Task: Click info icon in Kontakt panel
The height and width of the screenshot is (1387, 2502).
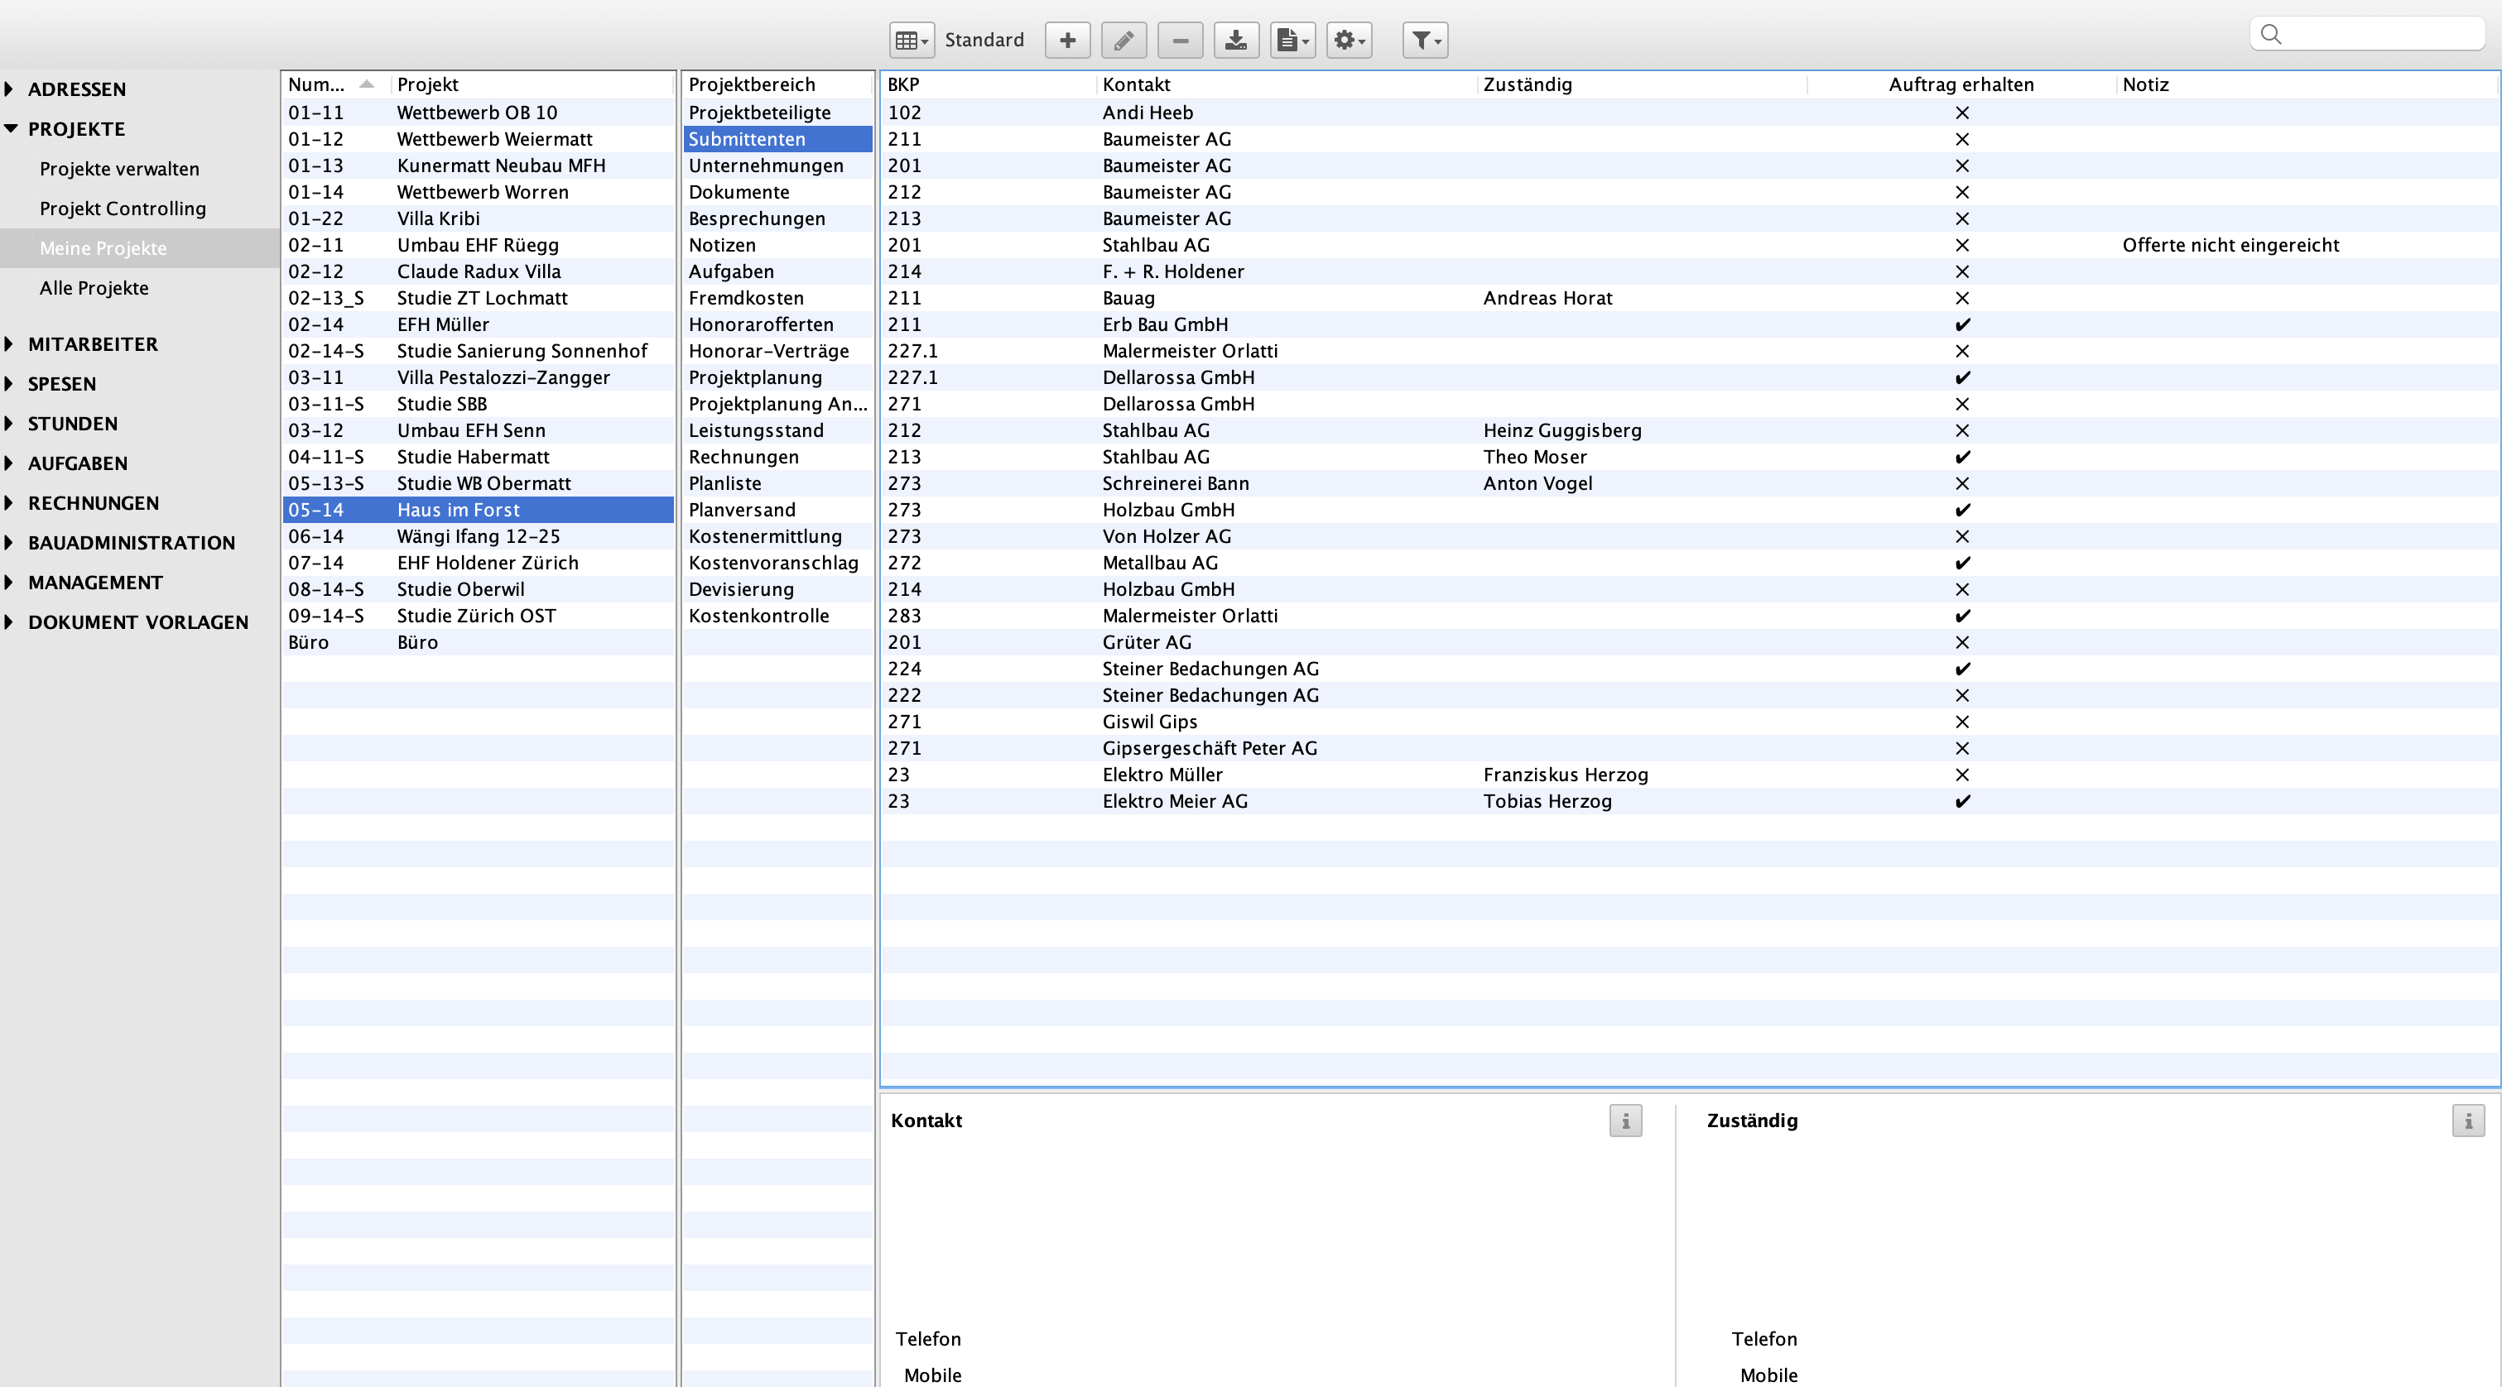Action: pyautogui.click(x=1625, y=1121)
